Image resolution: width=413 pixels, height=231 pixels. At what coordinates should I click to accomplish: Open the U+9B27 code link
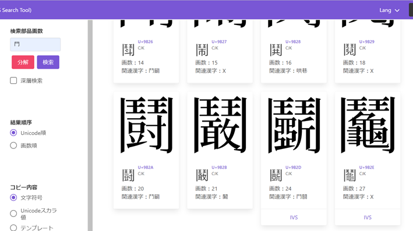[219, 41]
